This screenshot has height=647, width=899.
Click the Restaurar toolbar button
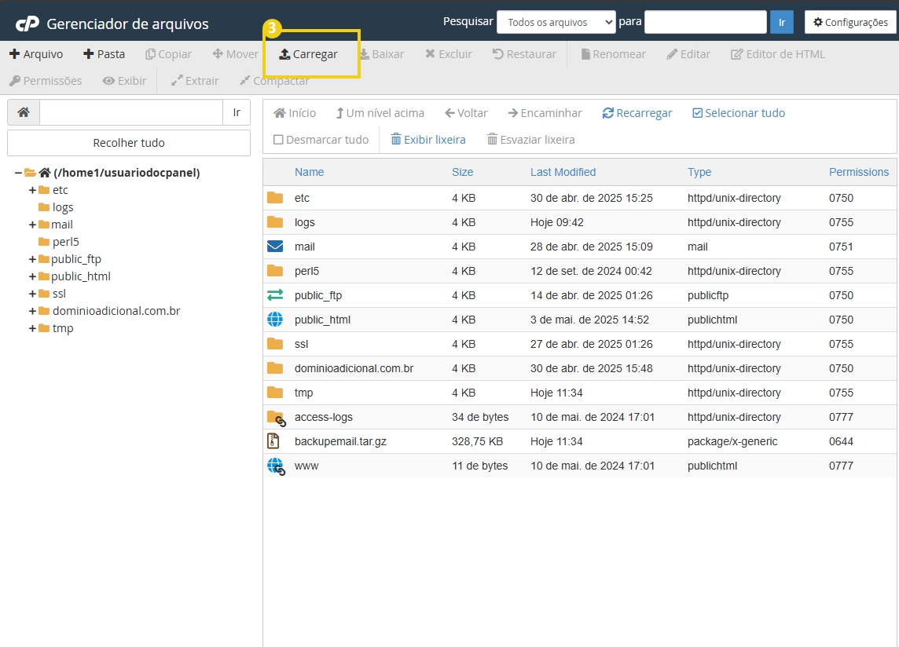tap(524, 54)
